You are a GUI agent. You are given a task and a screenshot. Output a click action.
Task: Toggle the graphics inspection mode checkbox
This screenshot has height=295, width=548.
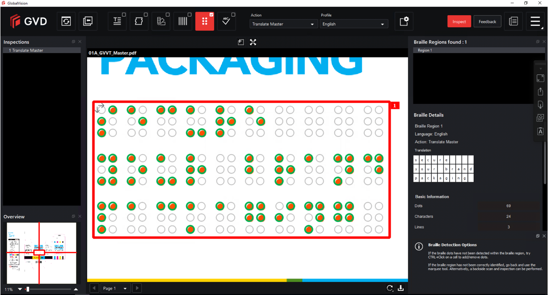(x=146, y=15)
